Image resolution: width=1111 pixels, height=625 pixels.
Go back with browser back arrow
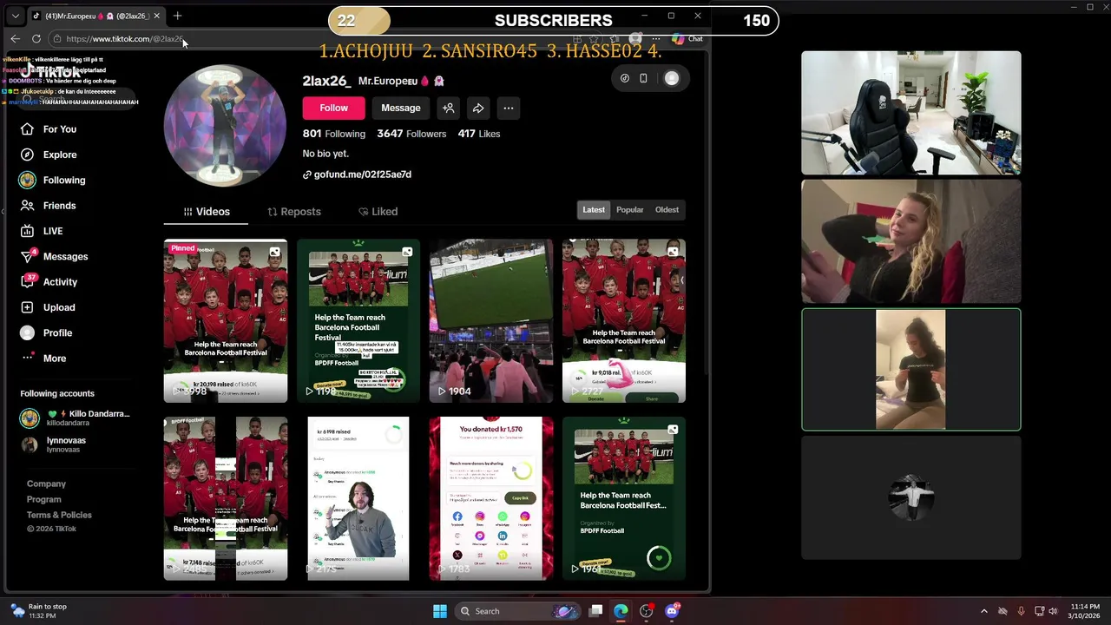pos(15,39)
